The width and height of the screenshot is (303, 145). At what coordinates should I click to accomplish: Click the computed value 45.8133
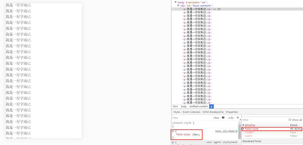pos(296,129)
